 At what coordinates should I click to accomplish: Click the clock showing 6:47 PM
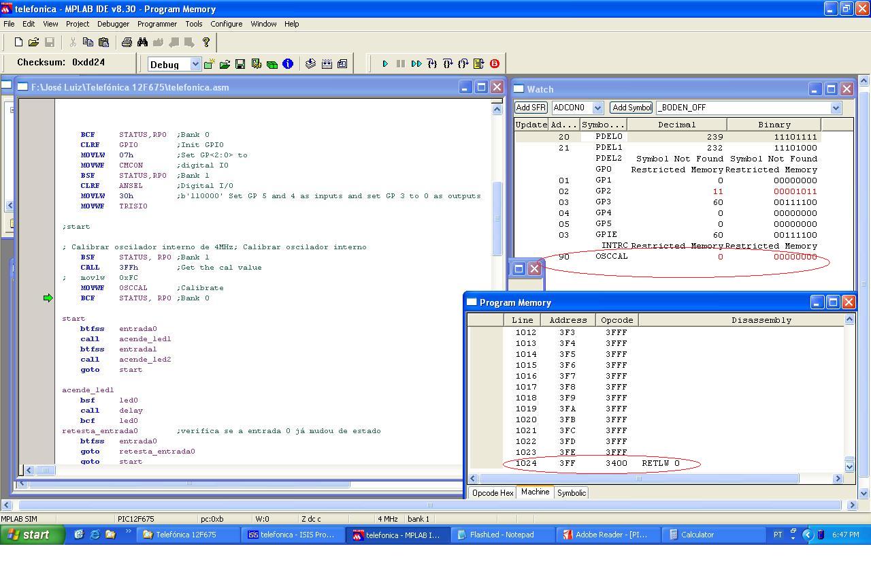coord(845,535)
